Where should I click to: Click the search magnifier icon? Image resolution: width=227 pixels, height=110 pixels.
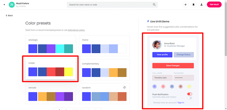154,5
